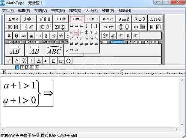
Task: Choose the left-right double arrow ⇔ in arrow palette
Action: click(x=71, y=33)
